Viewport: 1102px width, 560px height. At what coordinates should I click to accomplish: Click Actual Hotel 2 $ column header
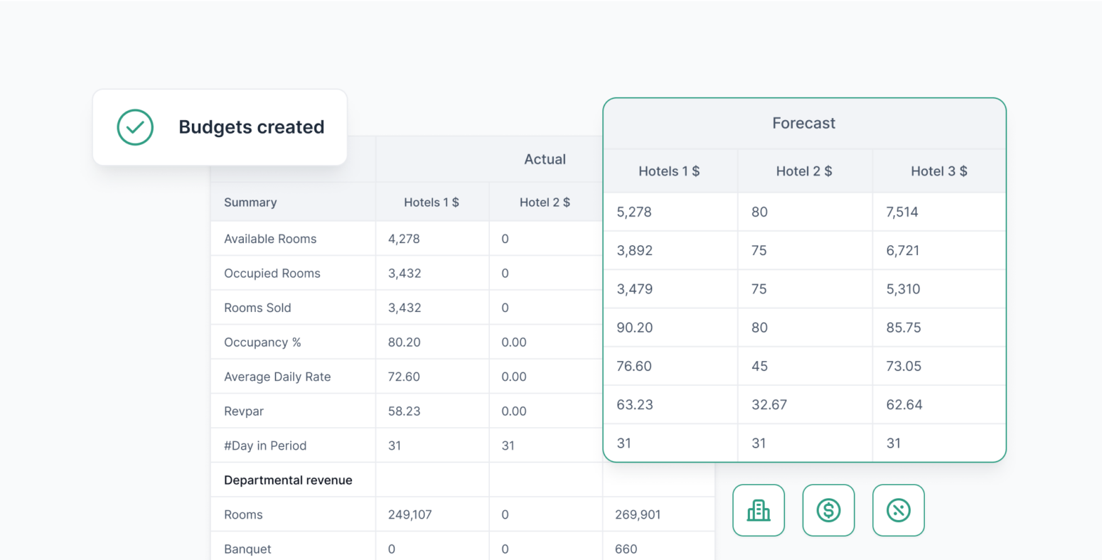pyautogui.click(x=545, y=202)
